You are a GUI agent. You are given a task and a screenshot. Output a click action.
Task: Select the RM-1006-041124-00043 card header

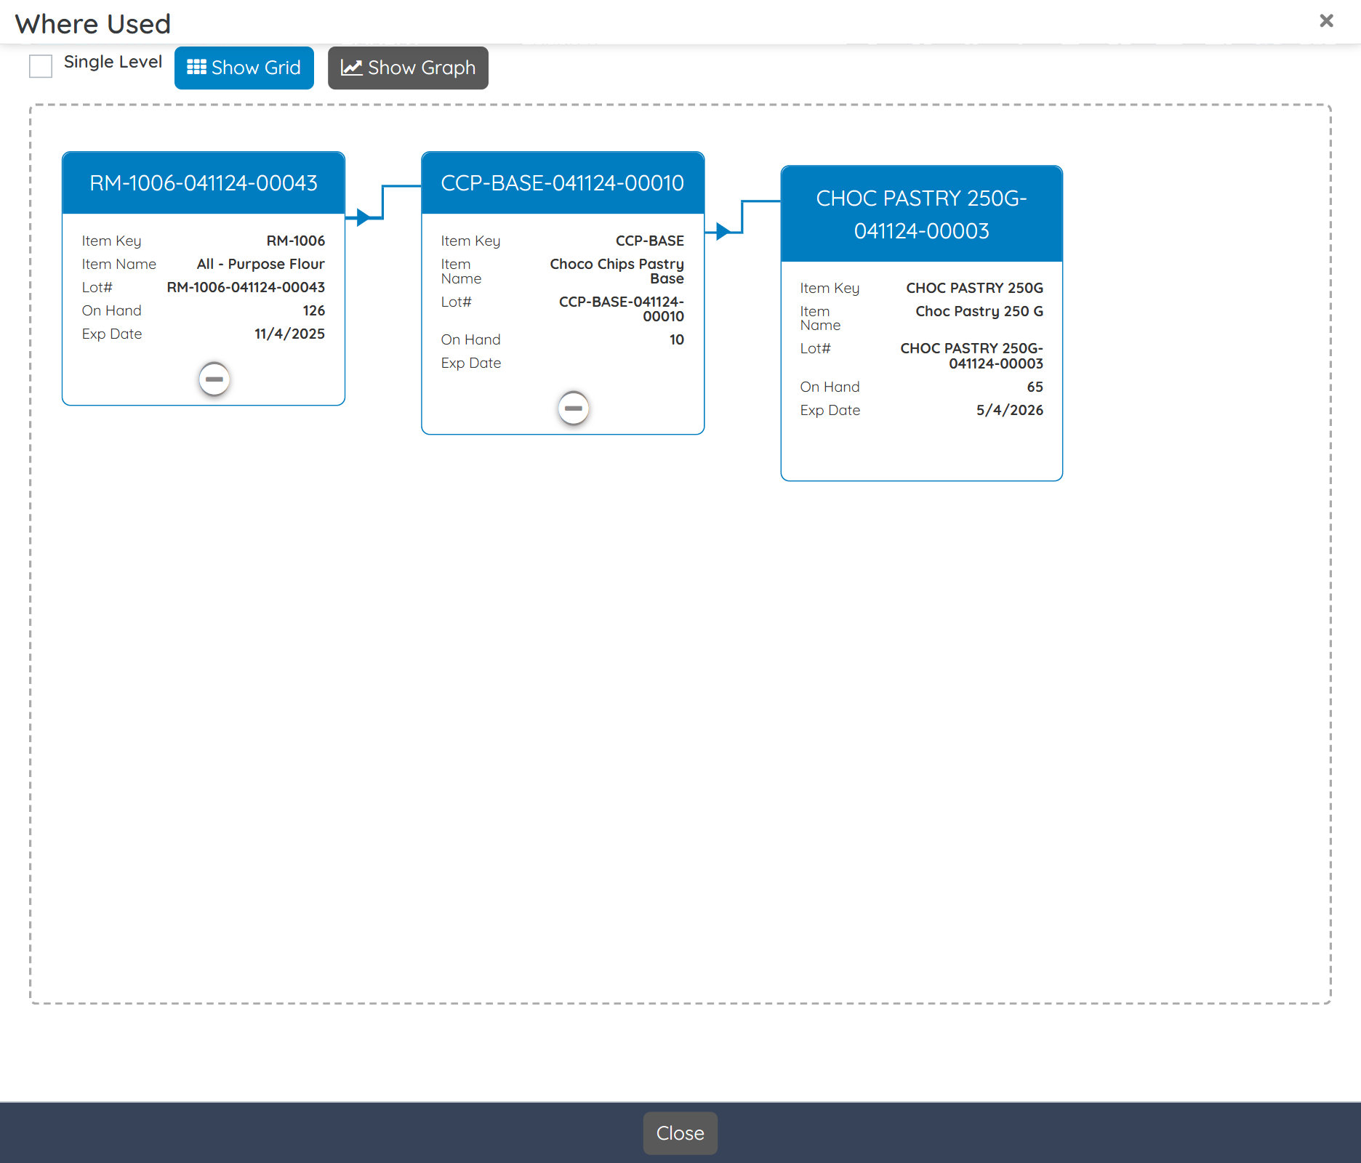tap(204, 182)
